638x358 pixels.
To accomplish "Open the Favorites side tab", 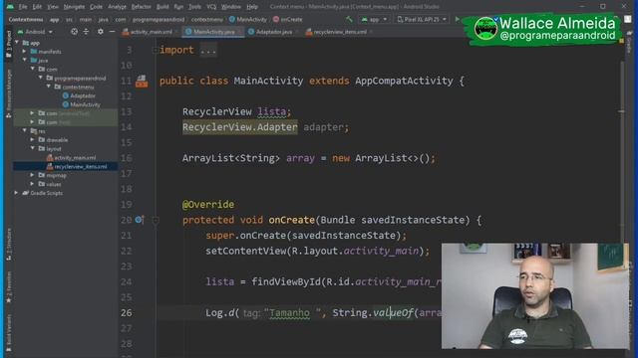I will (x=9, y=287).
